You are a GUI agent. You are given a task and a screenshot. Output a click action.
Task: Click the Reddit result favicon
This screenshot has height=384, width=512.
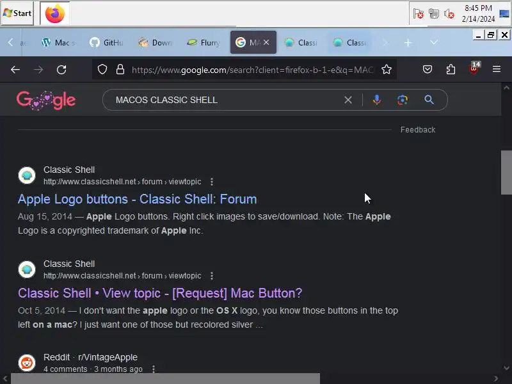click(x=27, y=362)
